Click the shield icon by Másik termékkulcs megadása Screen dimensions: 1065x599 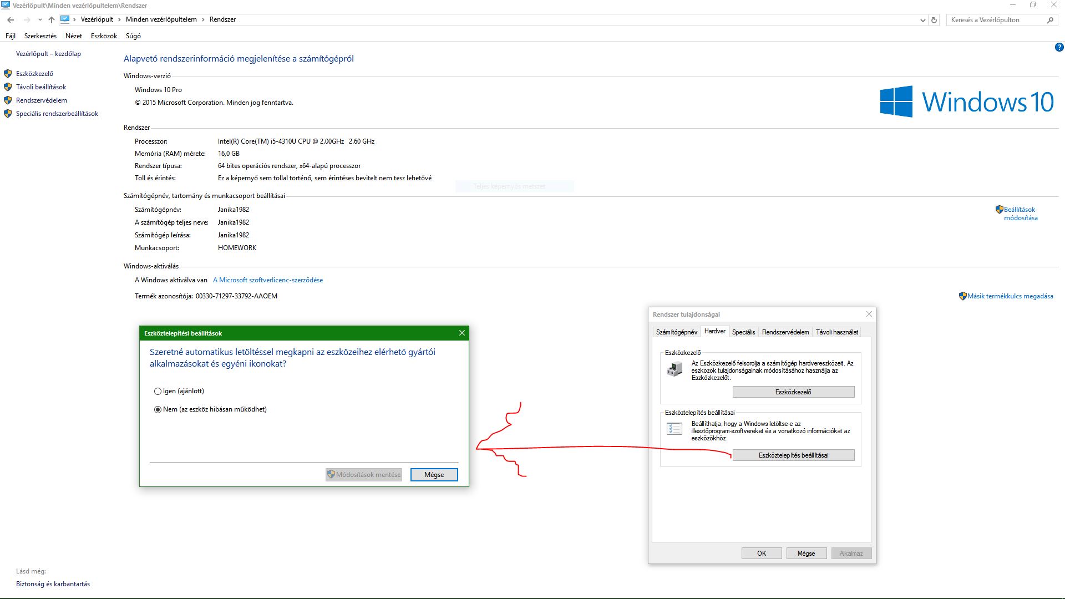963,296
